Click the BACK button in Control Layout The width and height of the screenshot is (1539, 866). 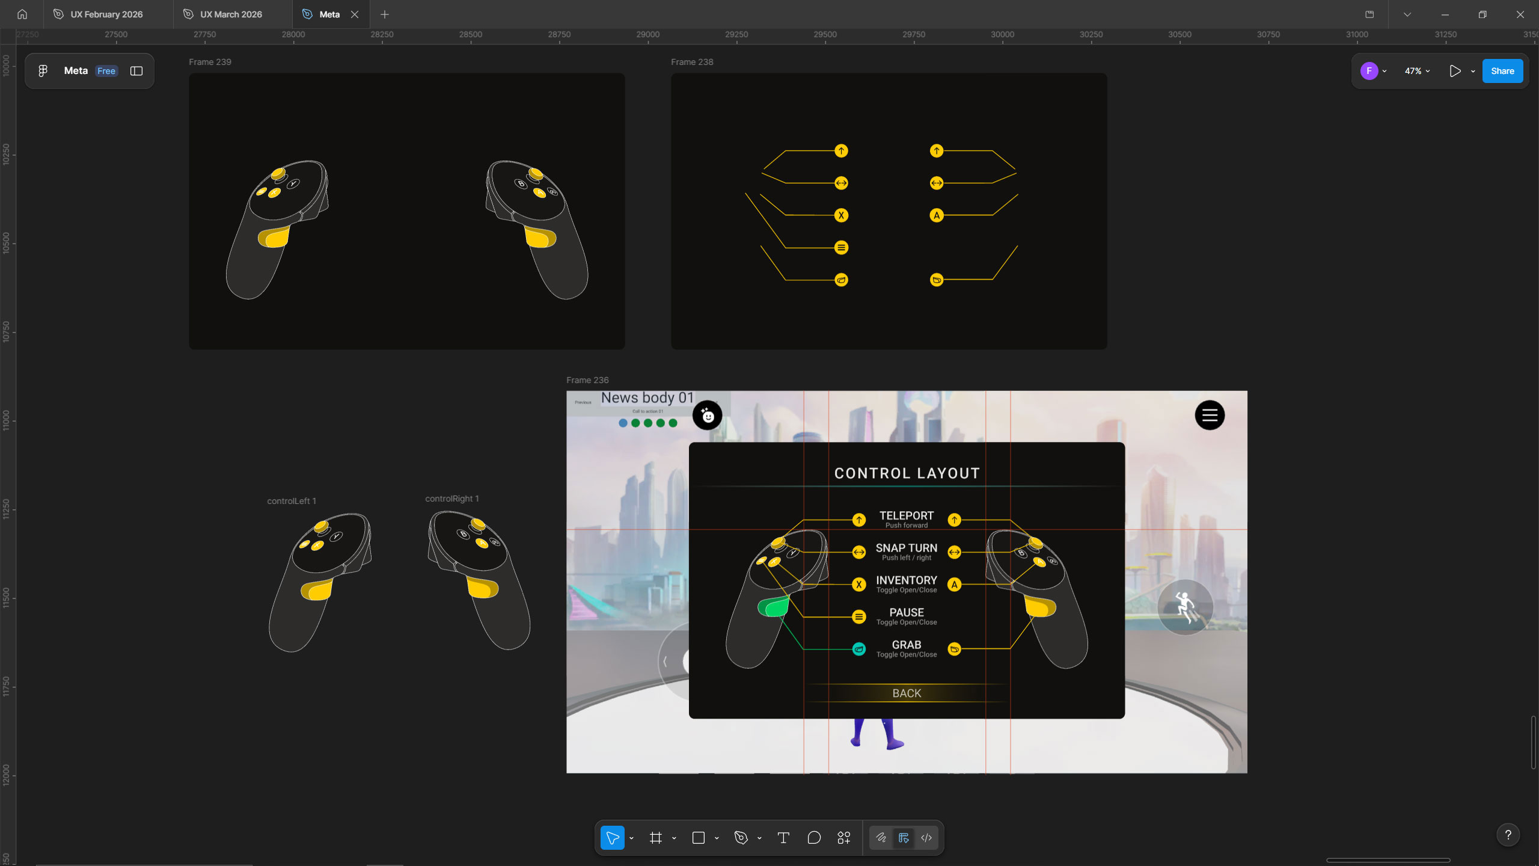pyautogui.click(x=907, y=693)
